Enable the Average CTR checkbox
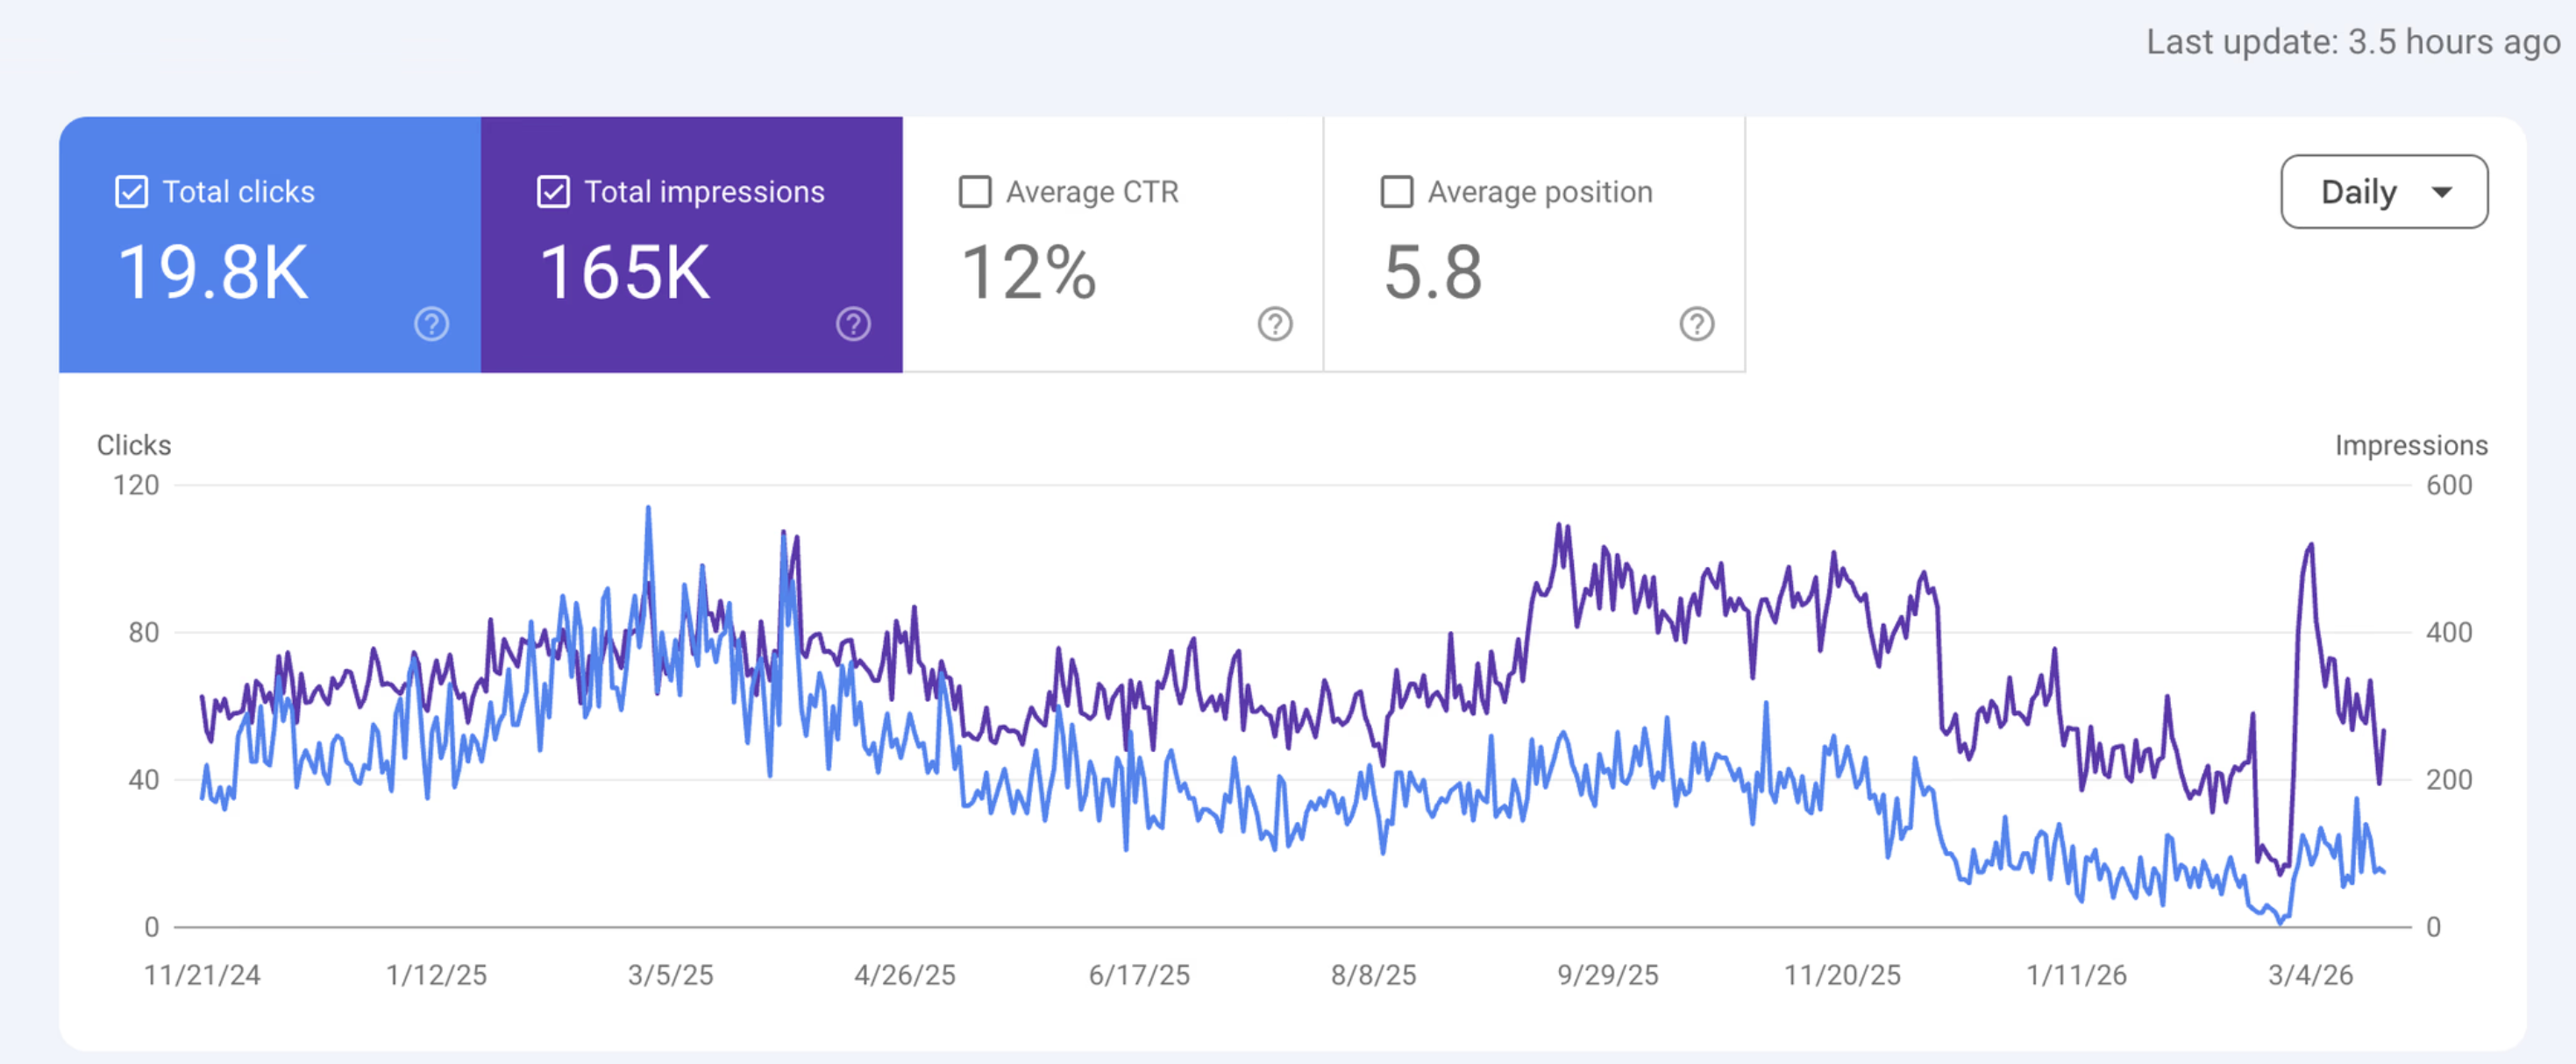The height and width of the screenshot is (1064, 2576). pos(975,191)
